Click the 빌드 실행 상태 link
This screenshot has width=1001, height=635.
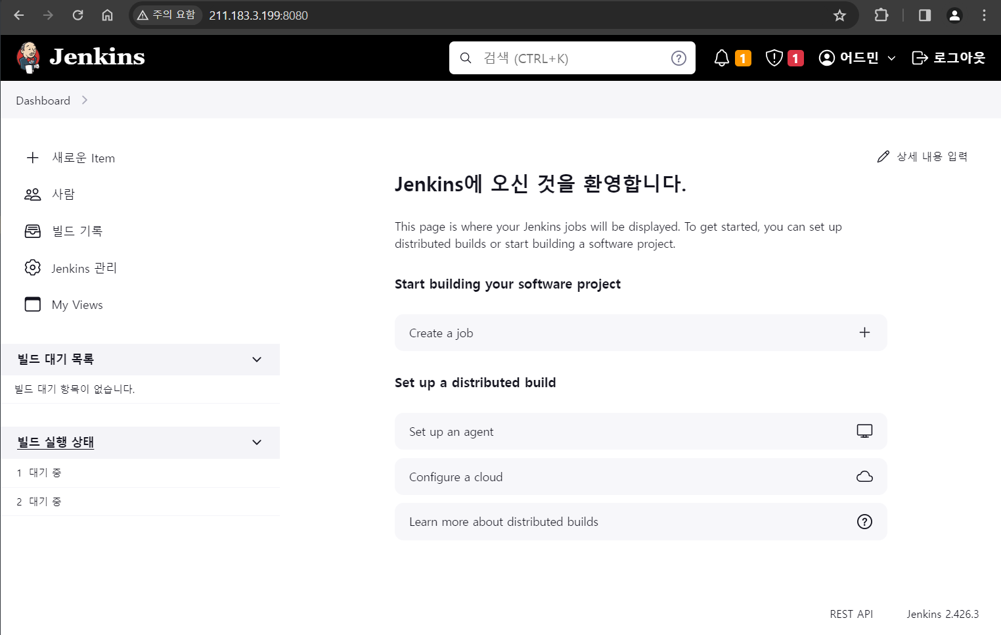click(x=56, y=442)
